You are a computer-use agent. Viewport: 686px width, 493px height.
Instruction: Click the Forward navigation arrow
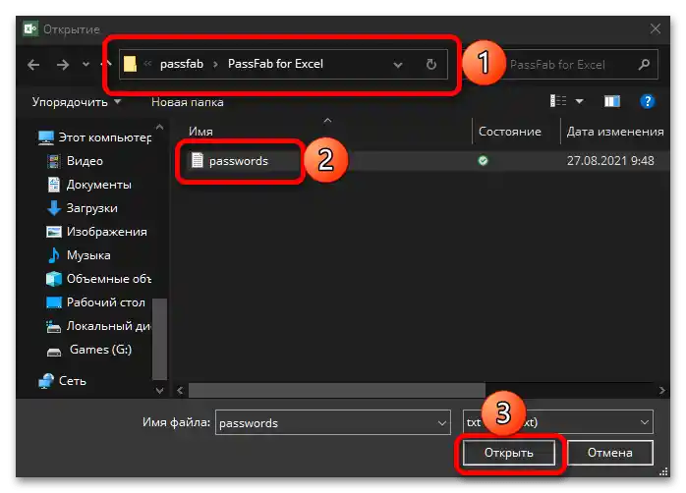click(63, 65)
